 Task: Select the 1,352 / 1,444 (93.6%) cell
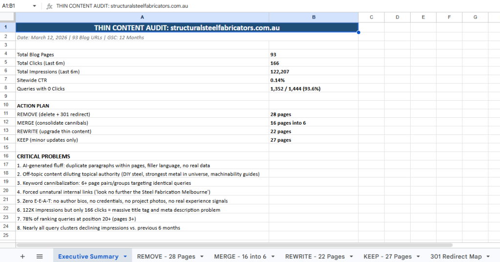tap(314, 88)
